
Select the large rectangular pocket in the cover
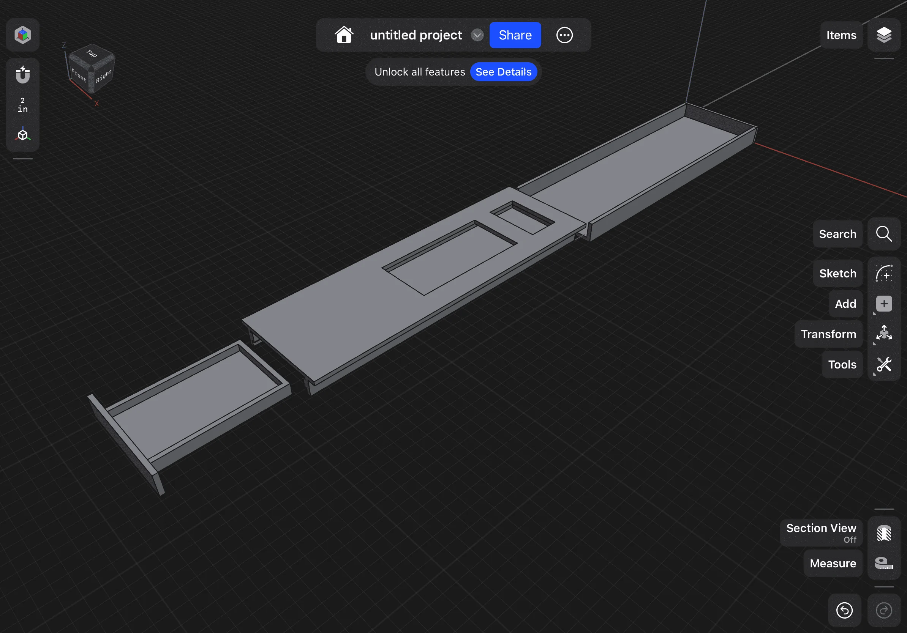tap(450, 258)
